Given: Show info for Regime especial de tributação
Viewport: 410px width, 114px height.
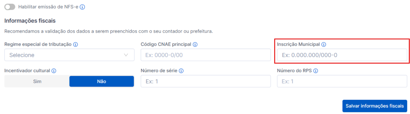Looking at the screenshot, I should click(x=75, y=44).
